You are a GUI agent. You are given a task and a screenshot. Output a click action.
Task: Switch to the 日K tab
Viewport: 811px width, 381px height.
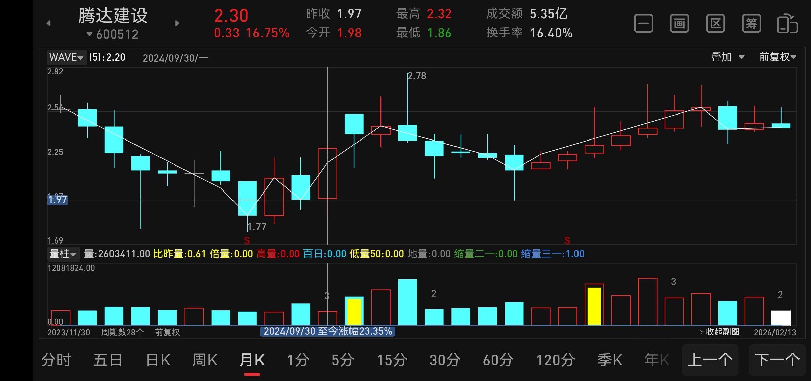(158, 360)
